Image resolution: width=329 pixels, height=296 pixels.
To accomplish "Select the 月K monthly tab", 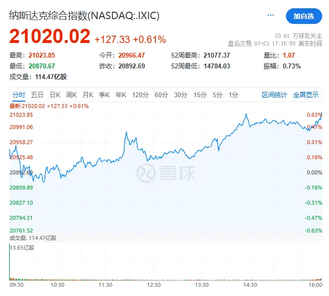I will pyautogui.click(x=88, y=95).
